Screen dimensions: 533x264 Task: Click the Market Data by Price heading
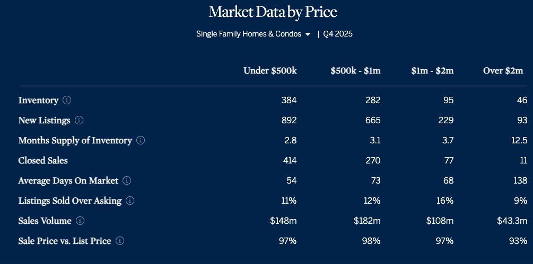coord(273,12)
